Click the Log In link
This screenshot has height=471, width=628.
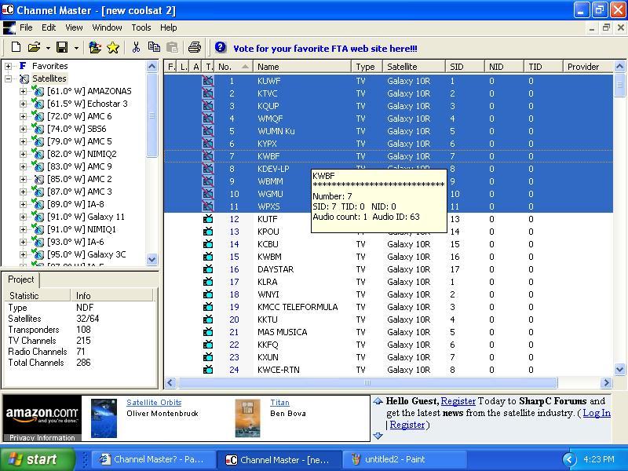pos(597,413)
